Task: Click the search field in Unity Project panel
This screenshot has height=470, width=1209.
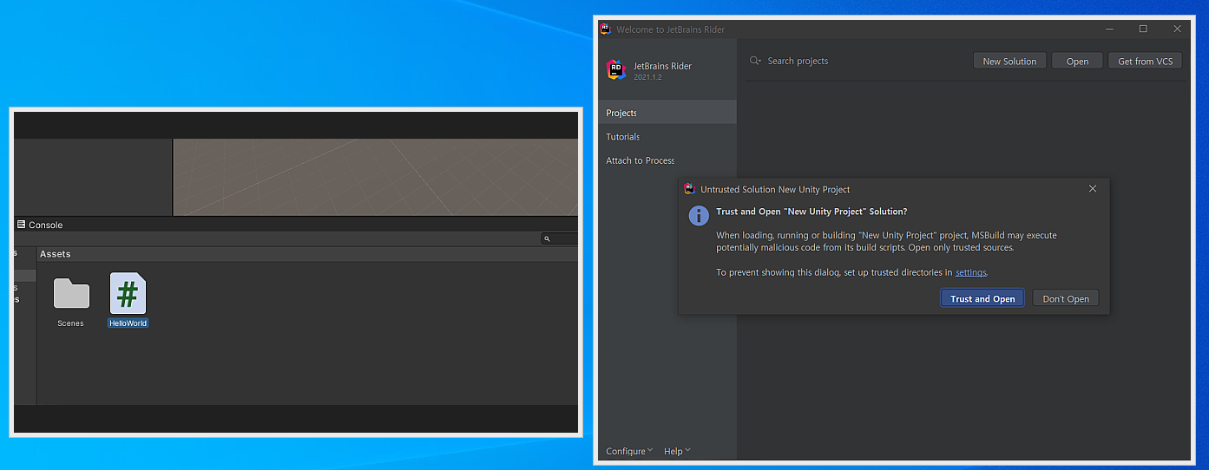Action: point(560,238)
